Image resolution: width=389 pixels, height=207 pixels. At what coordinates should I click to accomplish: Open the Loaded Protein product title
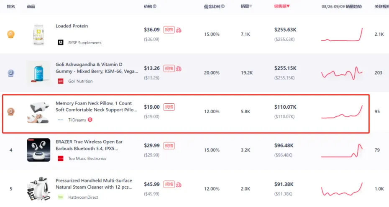tap(72, 26)
